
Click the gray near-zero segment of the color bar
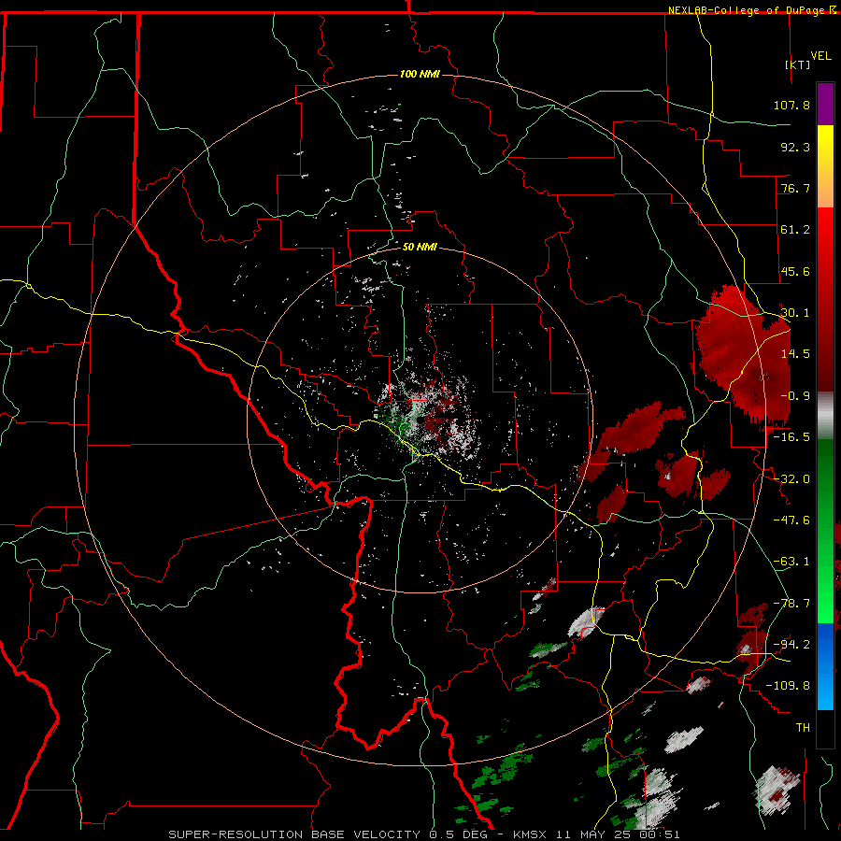825,415
